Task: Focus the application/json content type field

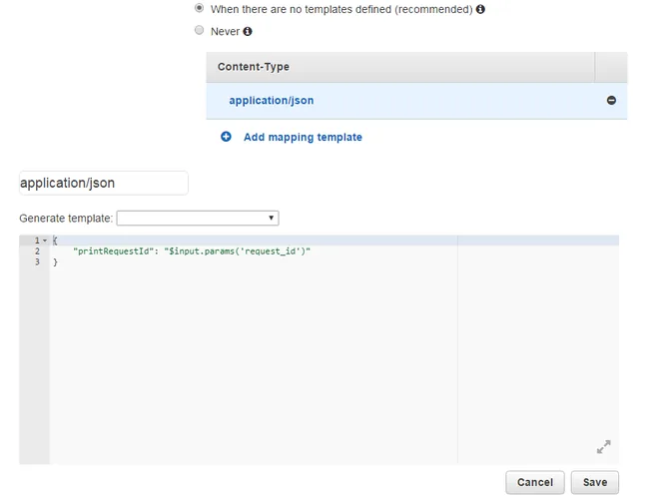Action: 104,184
